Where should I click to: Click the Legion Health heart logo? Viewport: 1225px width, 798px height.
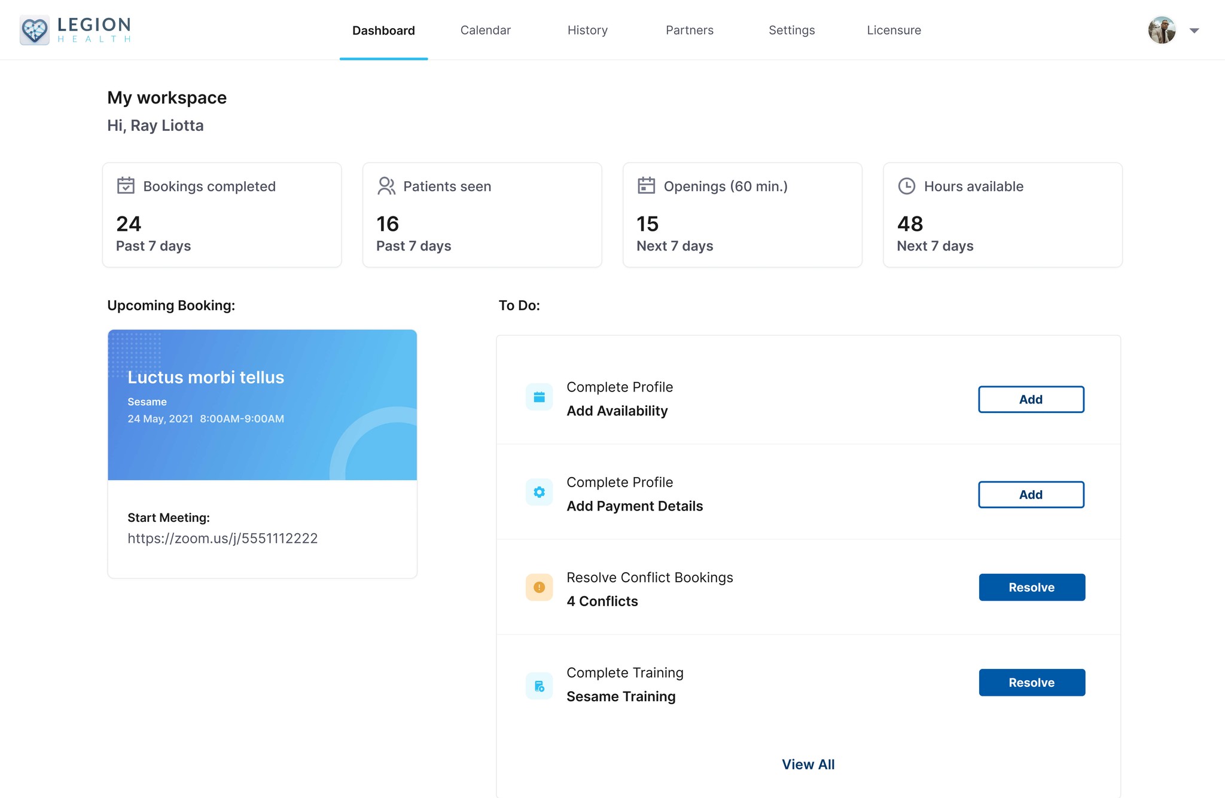35,30
